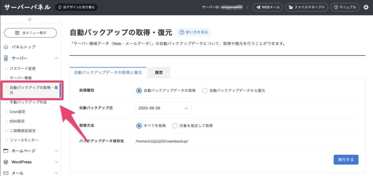Select 自動バックアップデータから復元 radio option
The height and width of the screenshot is (176, 373).
(x=204, y=91)
